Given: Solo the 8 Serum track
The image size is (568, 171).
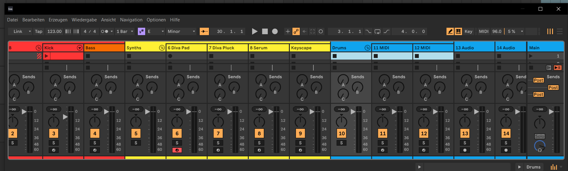Looking at the screenshot, I should (x=259, y=143).
